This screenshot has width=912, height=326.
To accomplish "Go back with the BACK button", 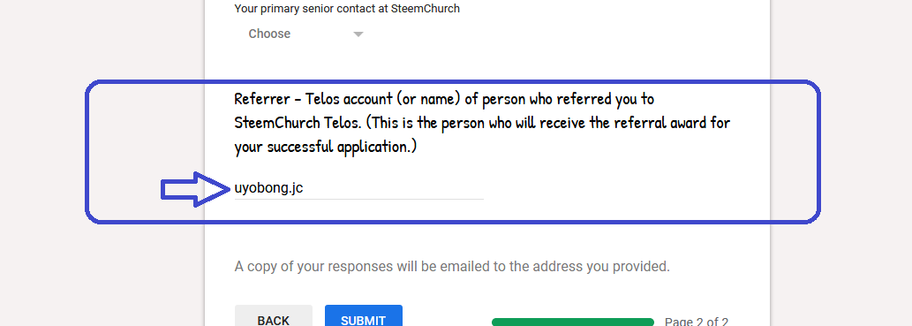I will [x=274, y=315].
